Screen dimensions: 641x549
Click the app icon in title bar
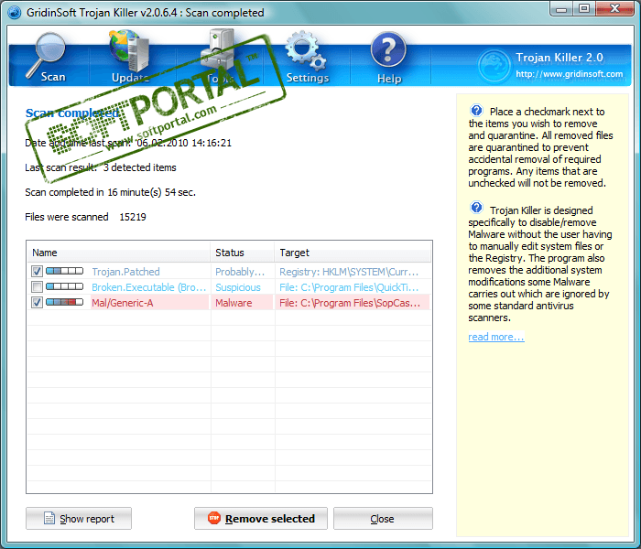(x=15, y=13)
